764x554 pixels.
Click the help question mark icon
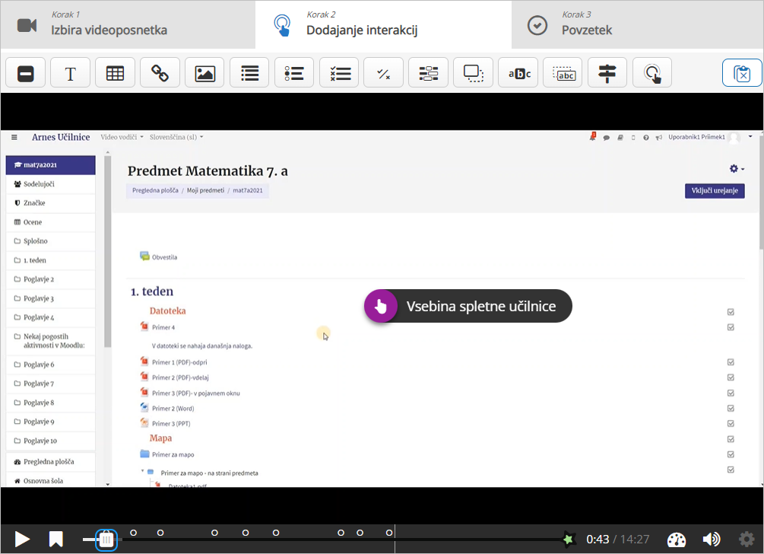coord(645,138)
